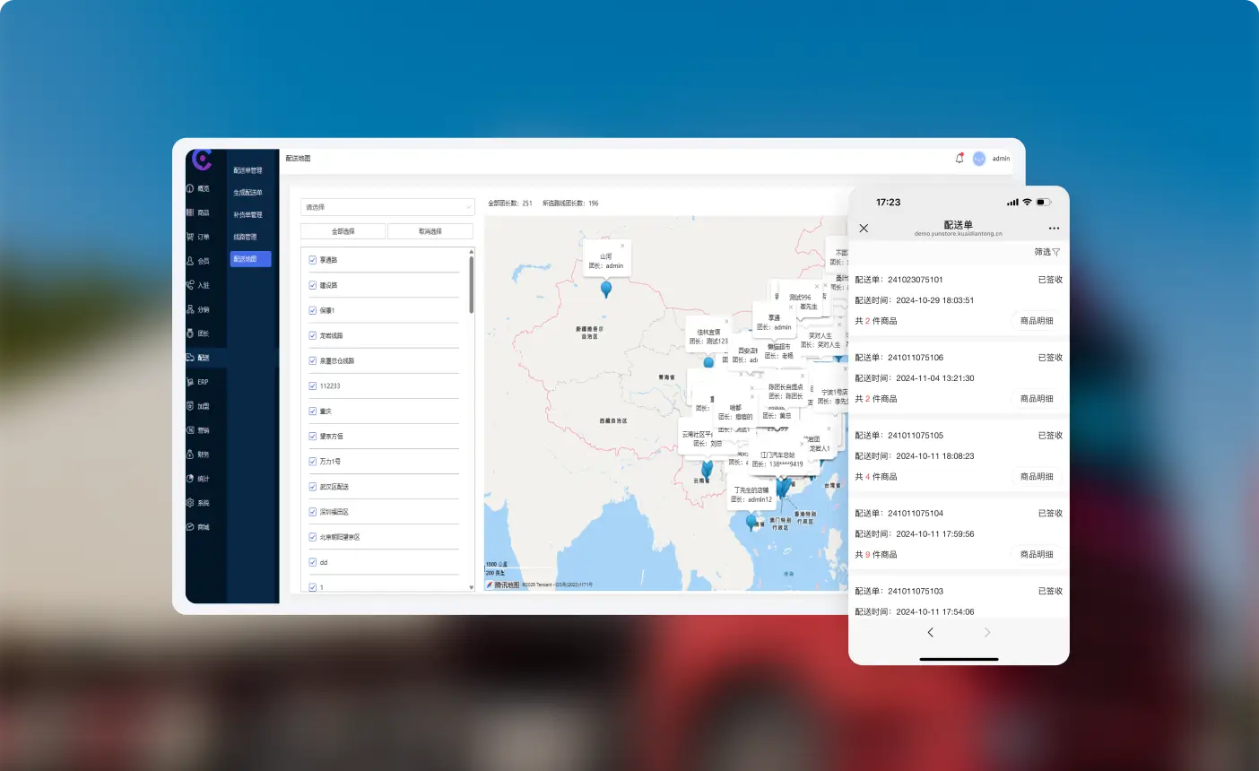Click the 全部选择 button
Screen dimensions: 1259x771
click(343, 231)
